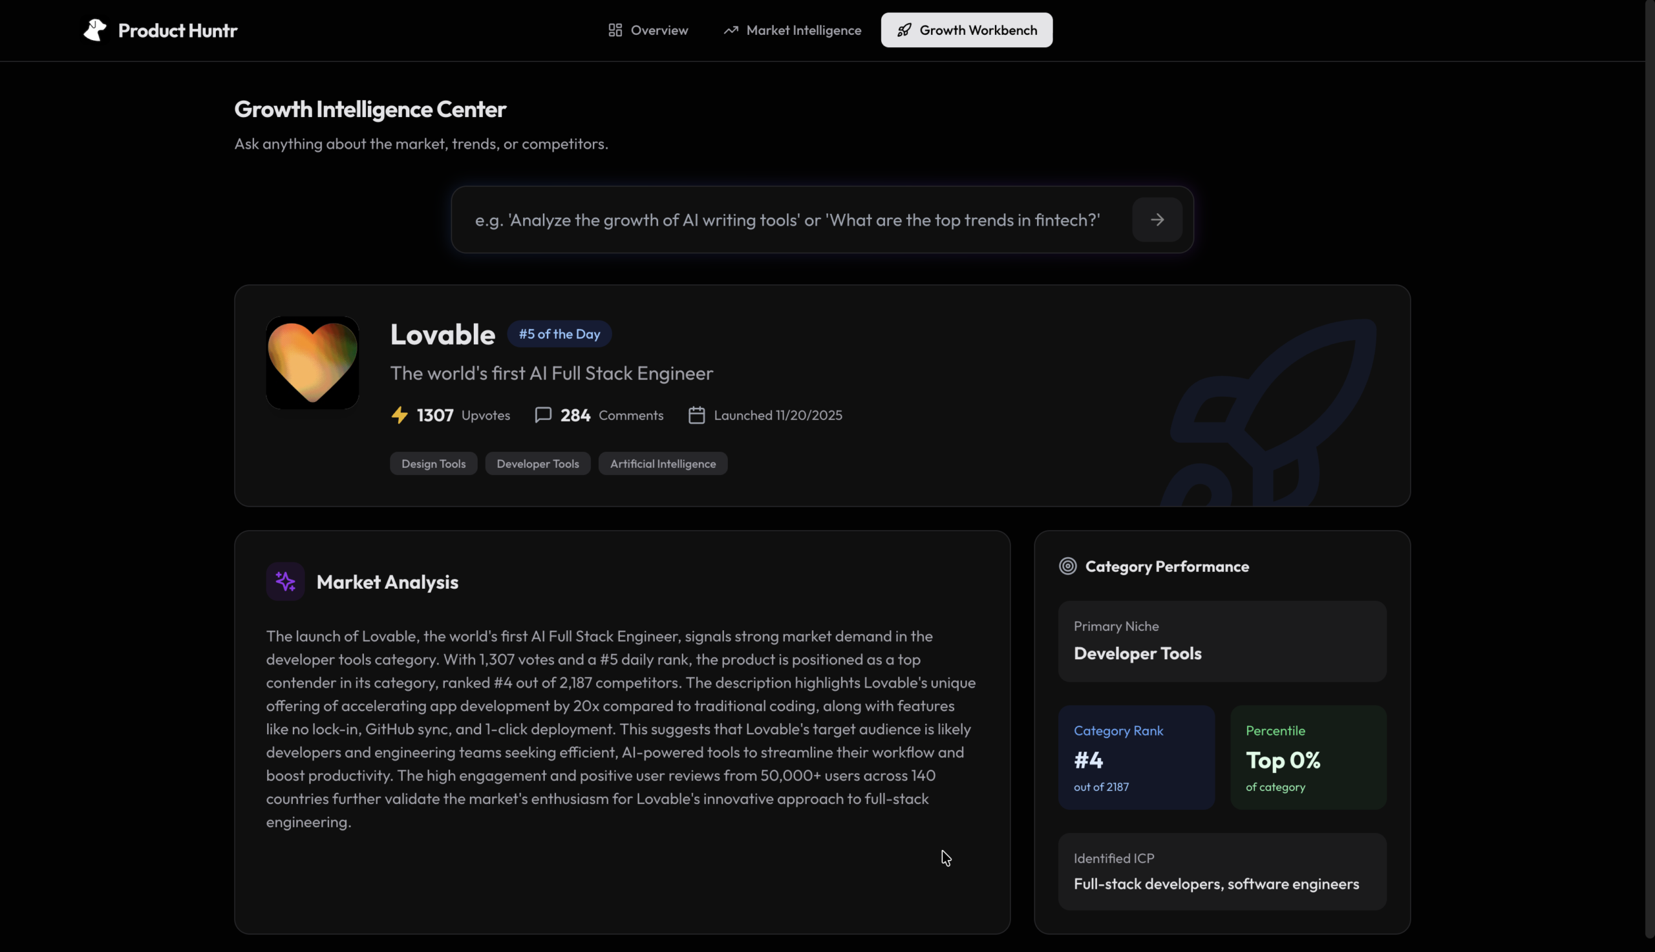
Task: Click the Lovable heart logo thumbnail
Action: [312, 363]
